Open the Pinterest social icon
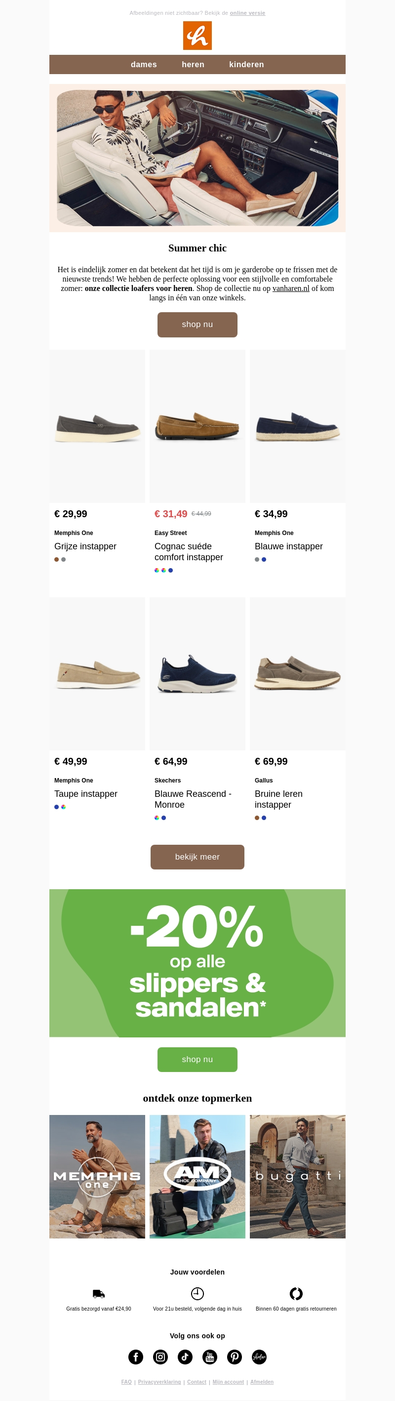The image size is (395, 1401). tap(235, 1357)
